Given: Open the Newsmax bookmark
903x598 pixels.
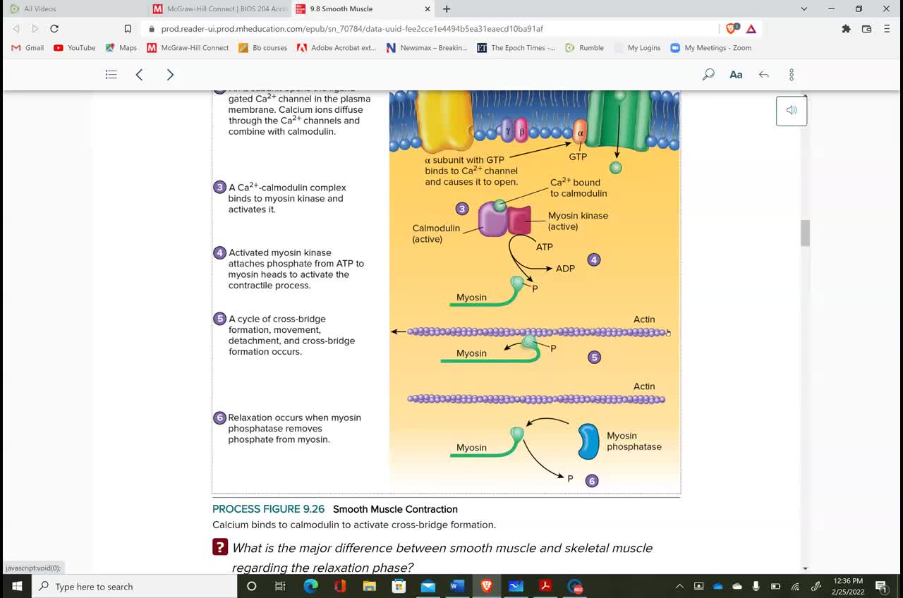Looking at the screenshot, I should point(427,48).
